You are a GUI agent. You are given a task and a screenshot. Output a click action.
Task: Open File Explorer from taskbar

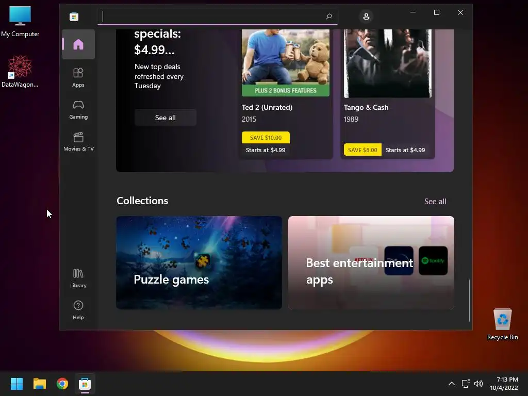pyautogui.click(x=39, y=384)
